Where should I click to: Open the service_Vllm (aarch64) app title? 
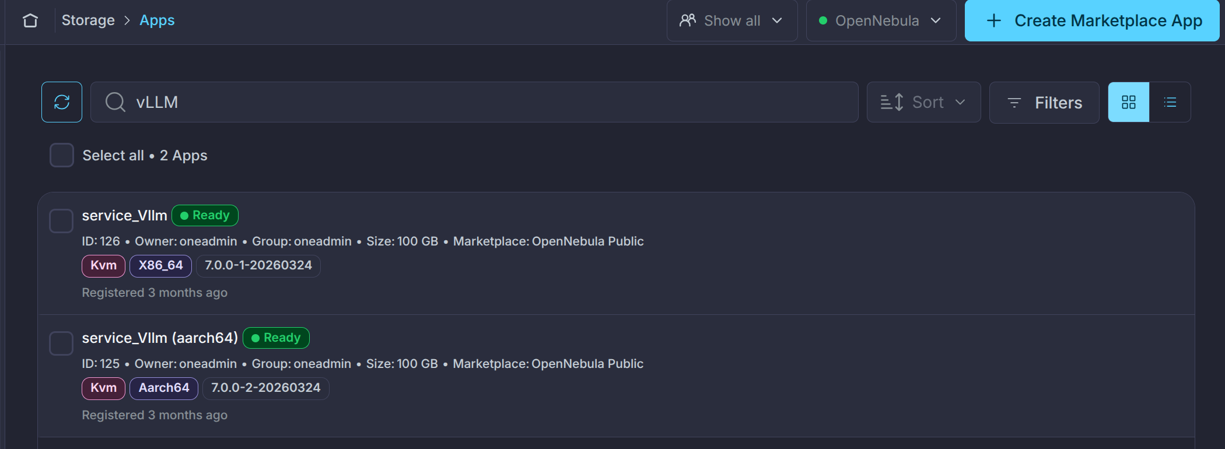(x=160, y=338)
